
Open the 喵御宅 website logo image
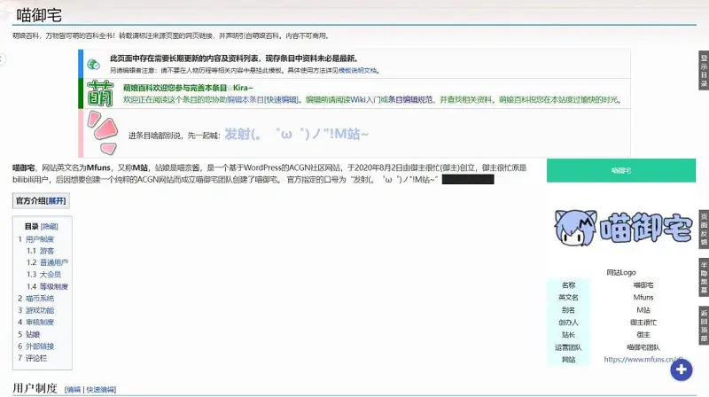pyautogui.click(x=623, y=228)
